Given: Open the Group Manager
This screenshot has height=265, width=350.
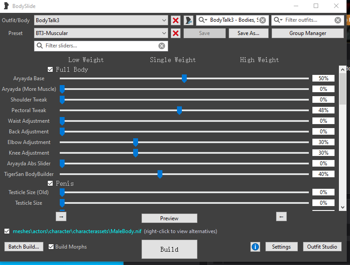Looking at the screenshot, I should click(308, 33).
